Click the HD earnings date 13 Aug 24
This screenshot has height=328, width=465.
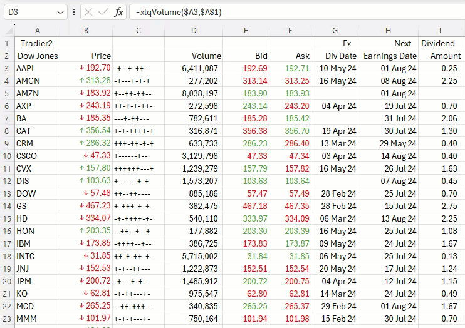[388, 218]
